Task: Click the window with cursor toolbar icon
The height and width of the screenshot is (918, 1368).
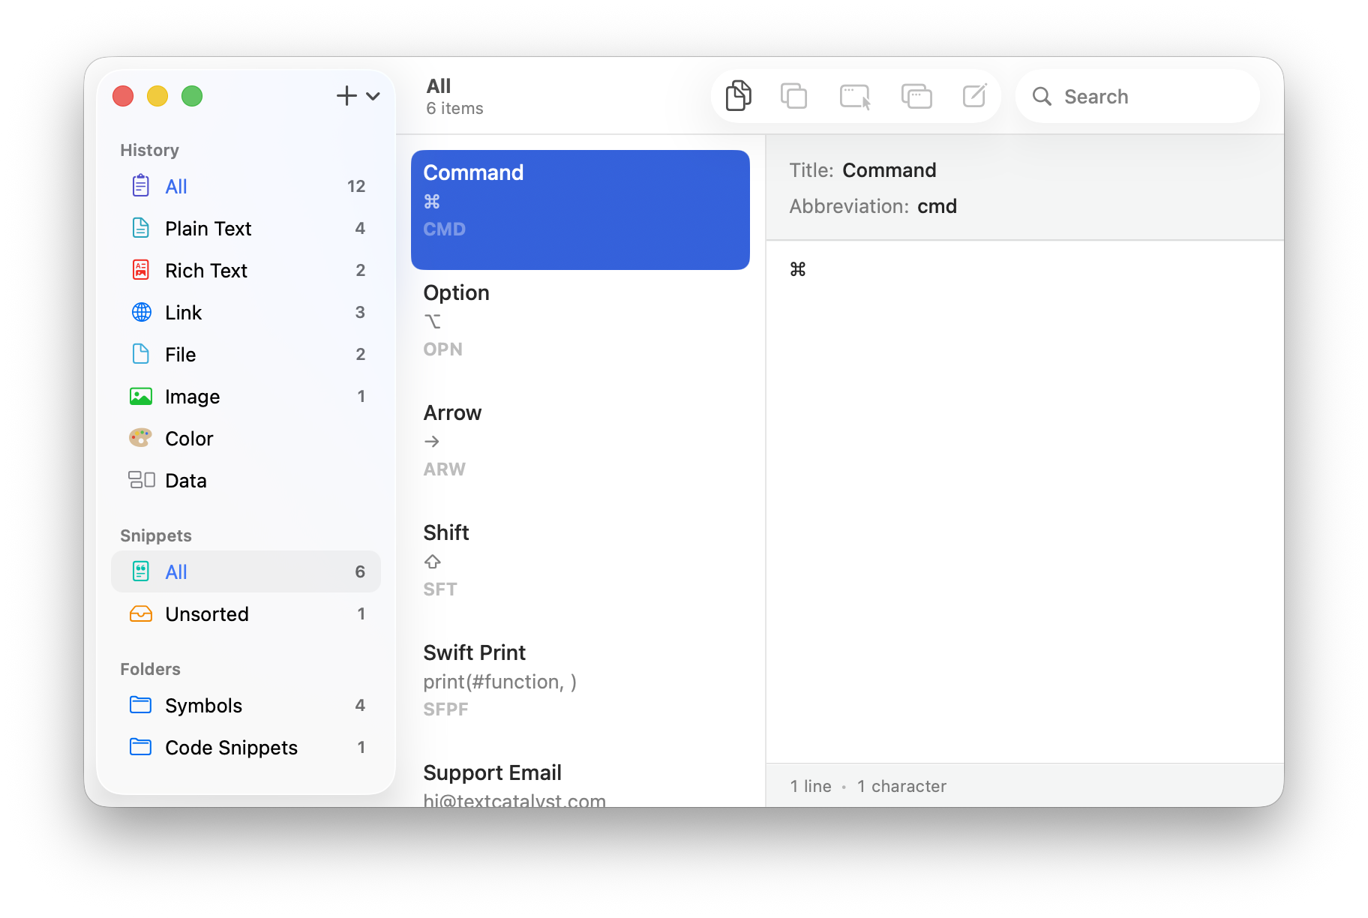Action: point(855,96)
